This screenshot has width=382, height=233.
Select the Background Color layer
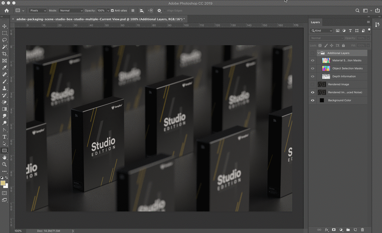tap(339, 100)
